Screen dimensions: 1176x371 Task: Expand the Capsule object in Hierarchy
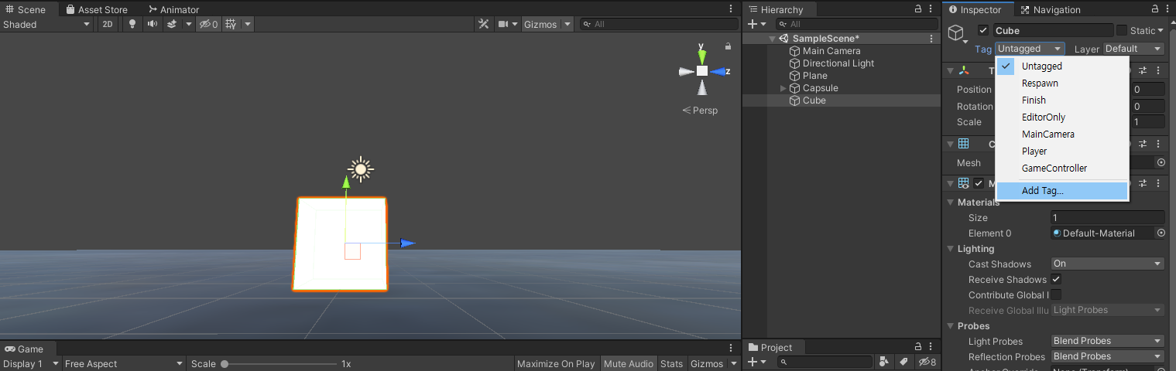click(783, 88)
